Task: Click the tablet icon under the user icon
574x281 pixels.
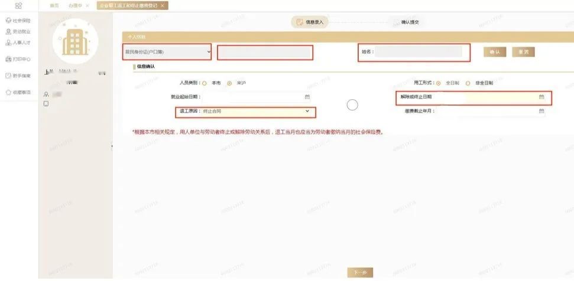Action: pos(46,104)
